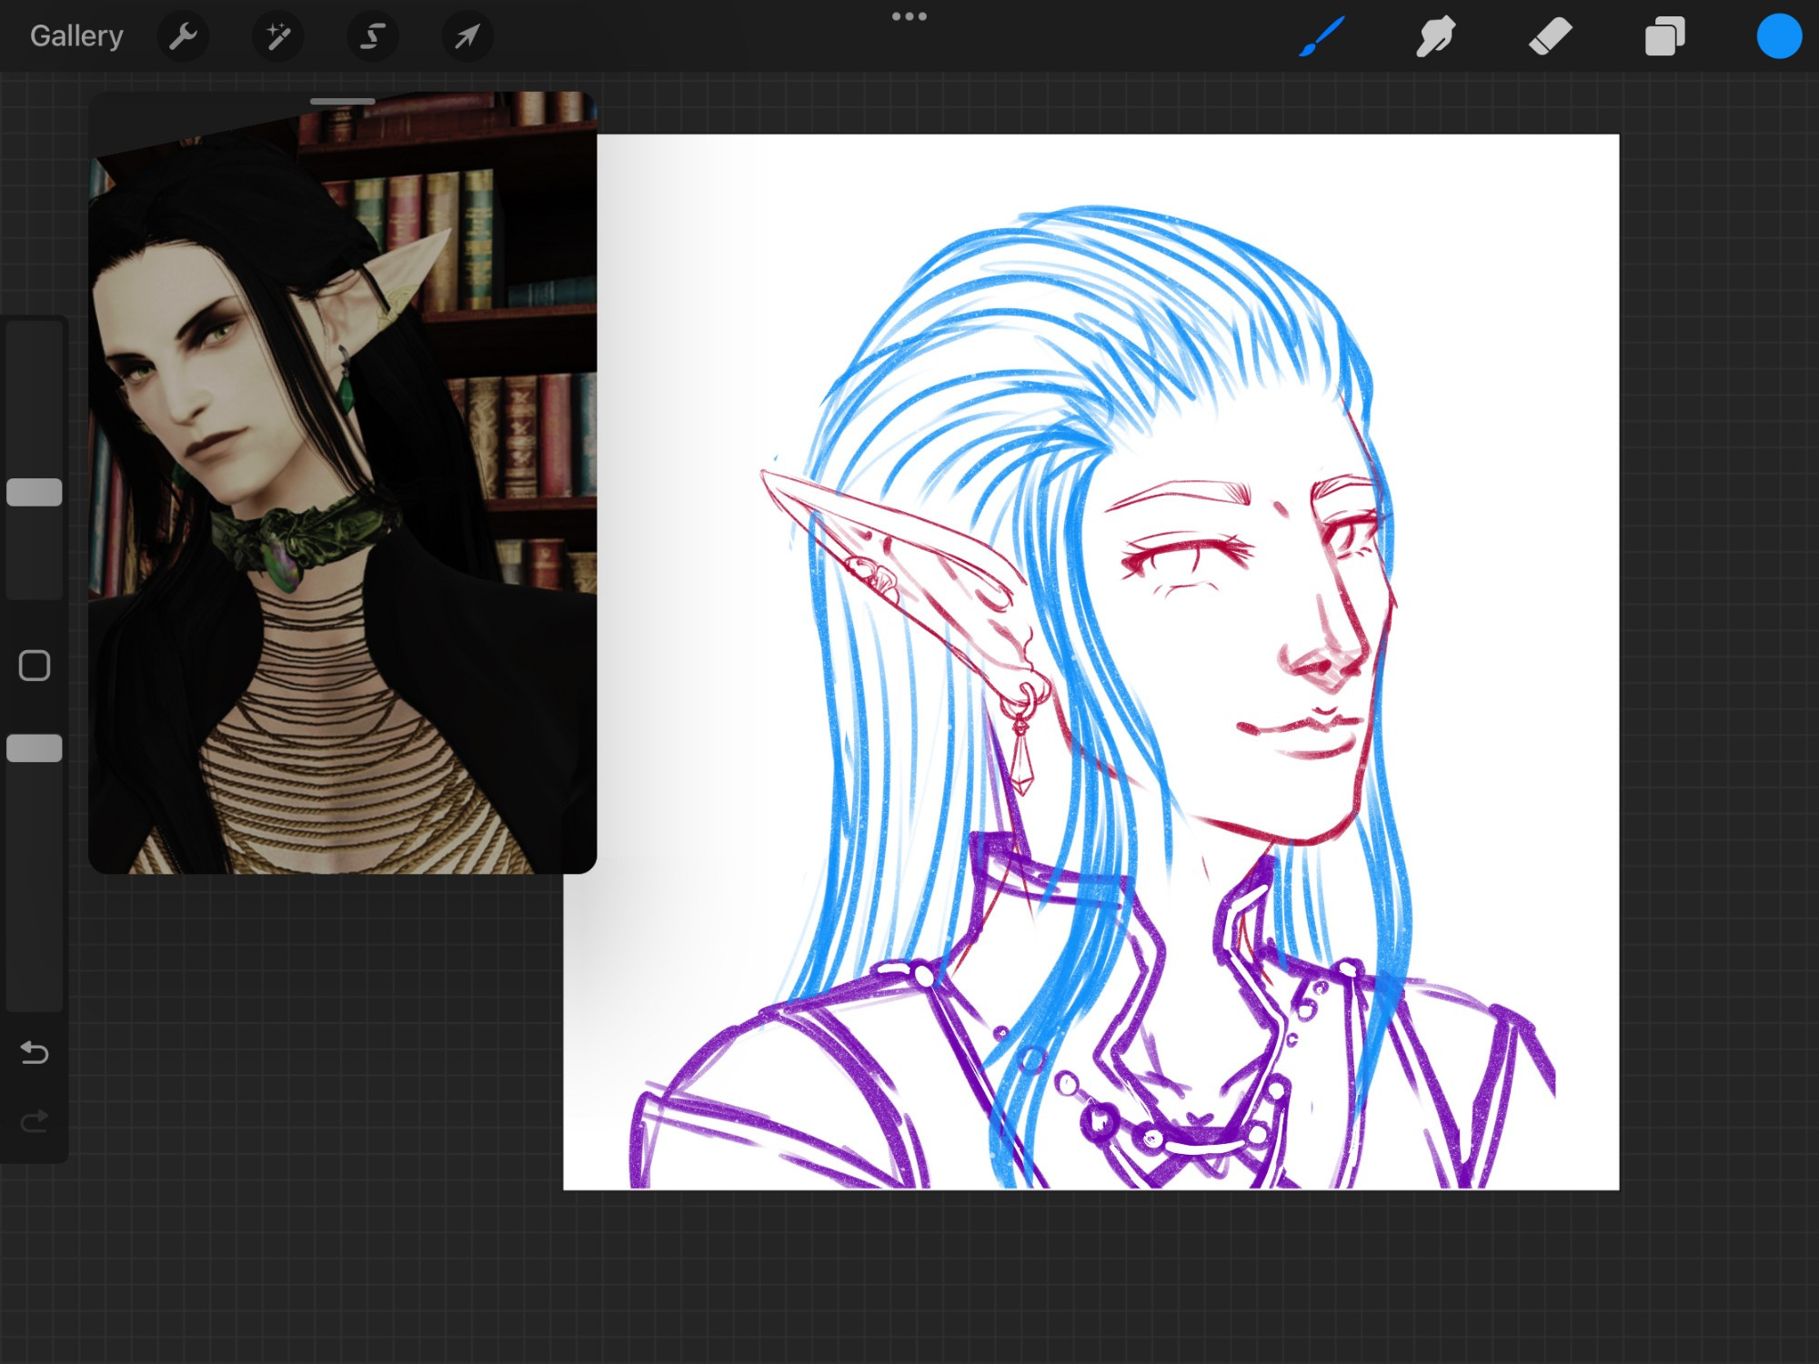
Task: Tap the square Modify button on sidebar
Action: [x=35, y=666]
